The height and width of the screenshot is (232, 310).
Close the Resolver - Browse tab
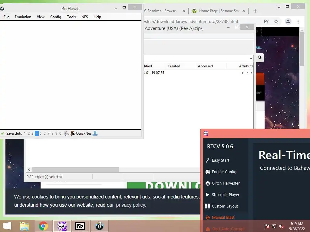click(184, 11)
